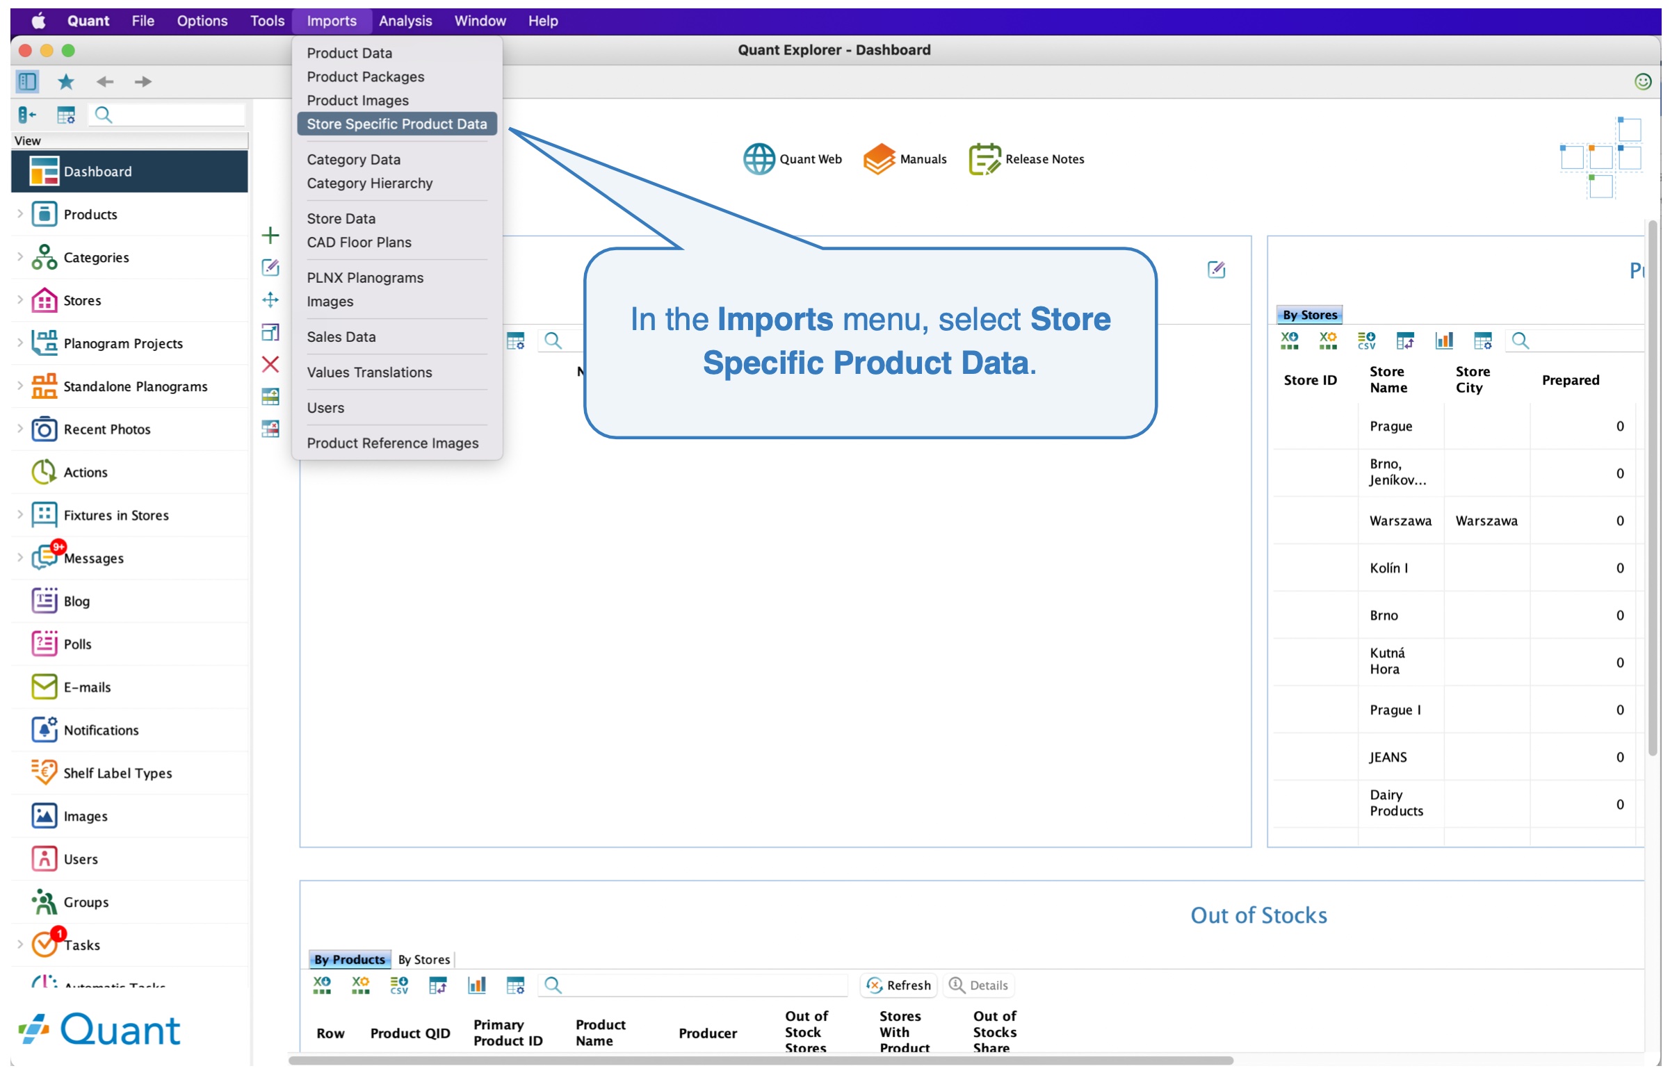Click the horizontal scrollbar at bottom

coord(761,1061)
